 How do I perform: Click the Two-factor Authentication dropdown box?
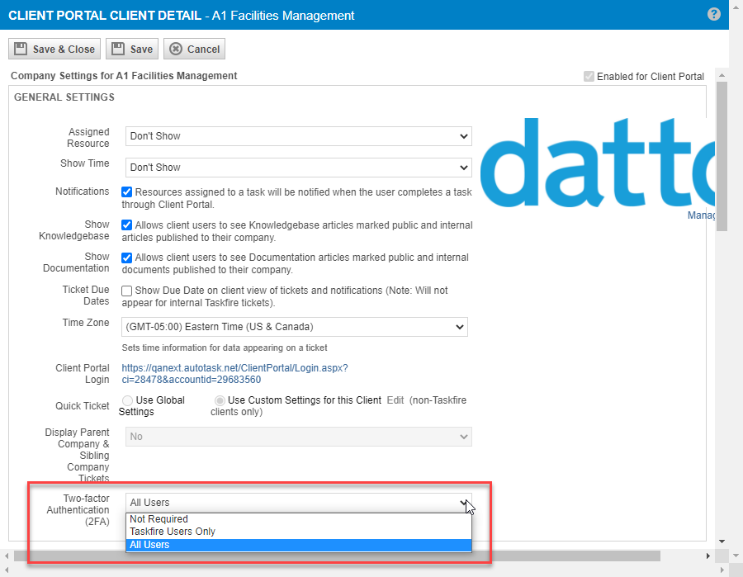(299, 503)
